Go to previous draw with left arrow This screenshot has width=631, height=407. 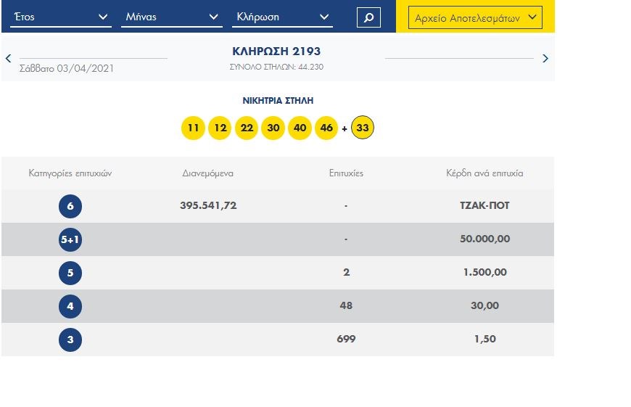8,58
